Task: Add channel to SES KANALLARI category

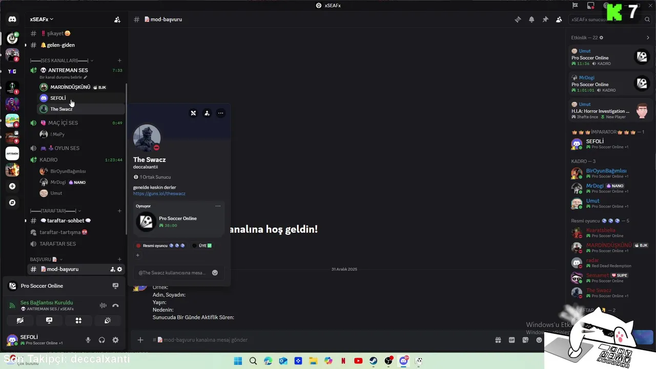Action: pyautogui.click(x=119, y=60)
